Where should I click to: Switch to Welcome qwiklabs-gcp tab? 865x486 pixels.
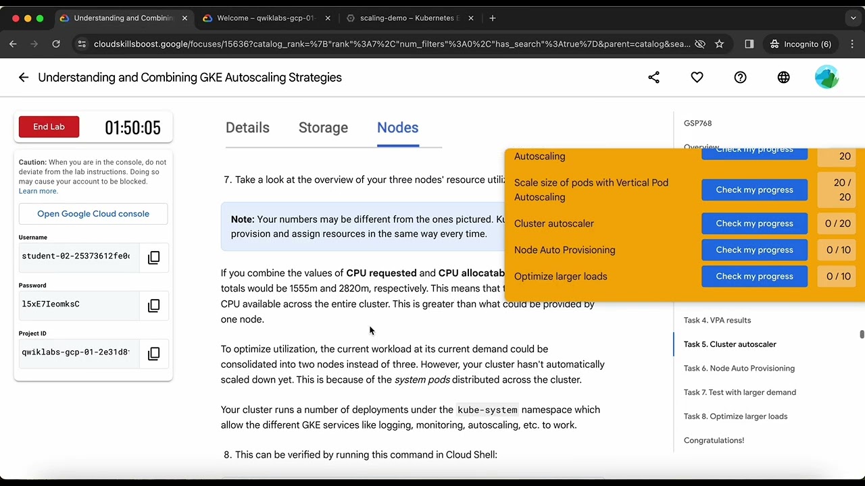point(265,18)
